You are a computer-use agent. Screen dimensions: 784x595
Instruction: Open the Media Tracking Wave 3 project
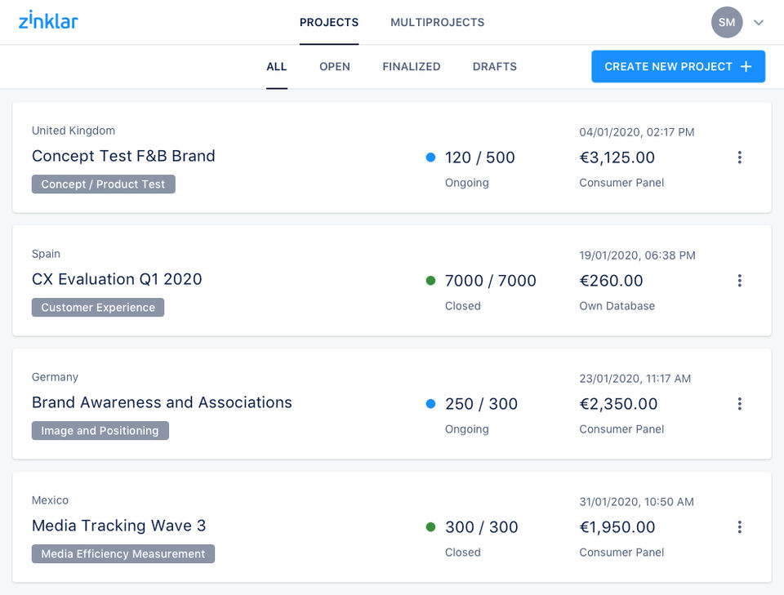click(x=118, y=526)
